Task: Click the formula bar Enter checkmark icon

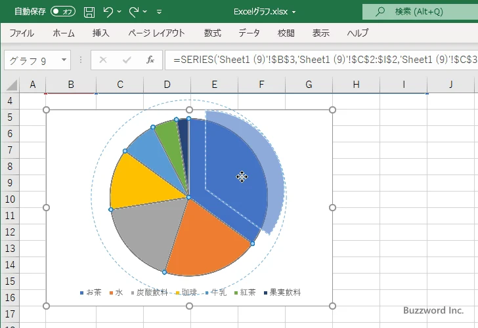Action: tap(126, 60)
